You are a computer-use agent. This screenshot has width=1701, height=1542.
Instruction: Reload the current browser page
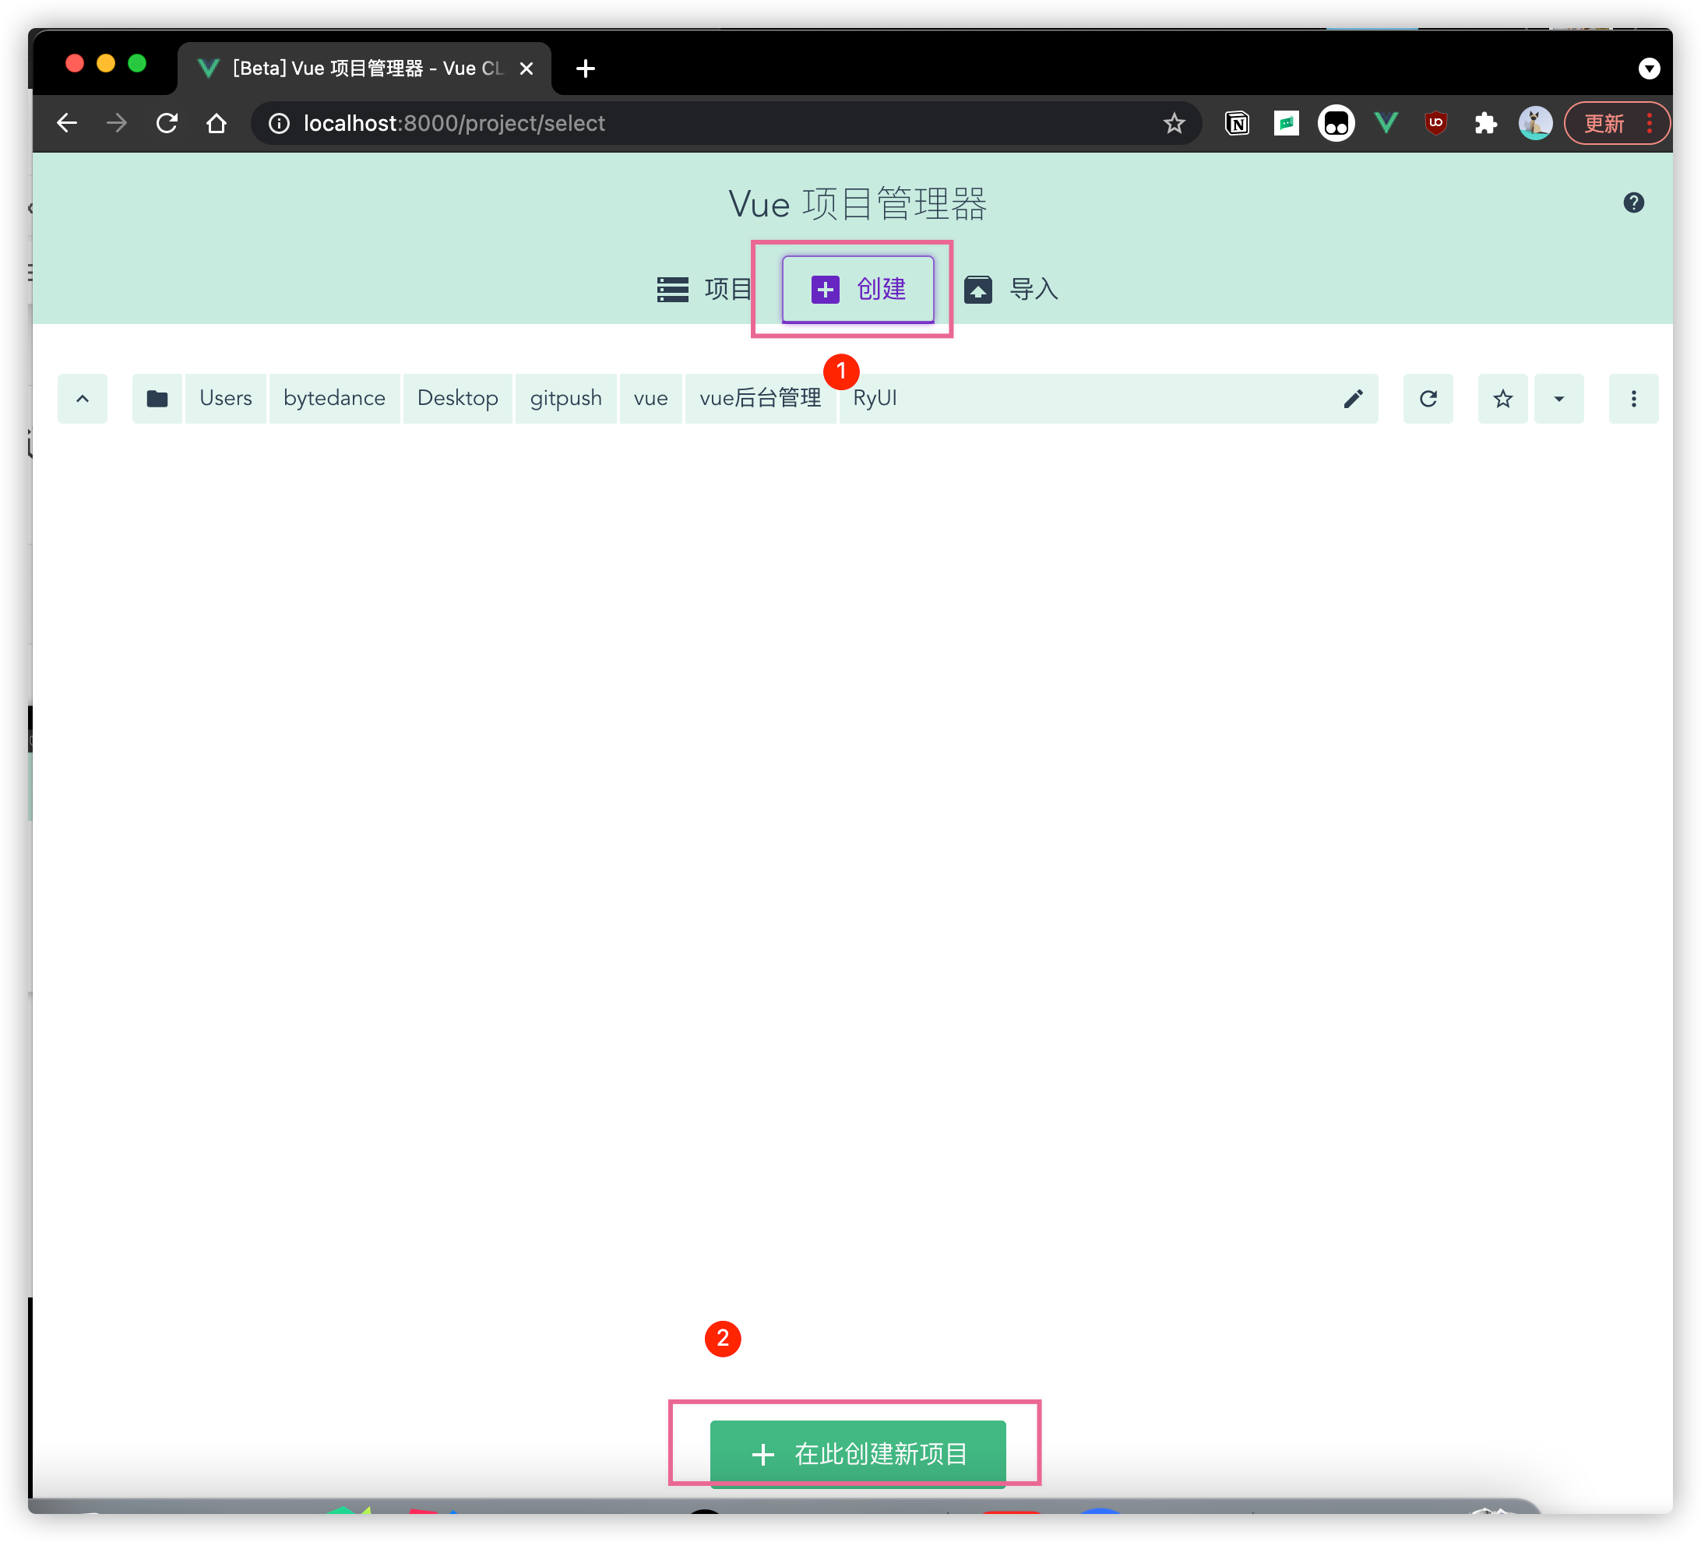tap(167, 123)
